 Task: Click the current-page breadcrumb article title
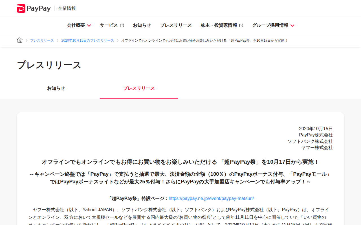tap(204, 40)
